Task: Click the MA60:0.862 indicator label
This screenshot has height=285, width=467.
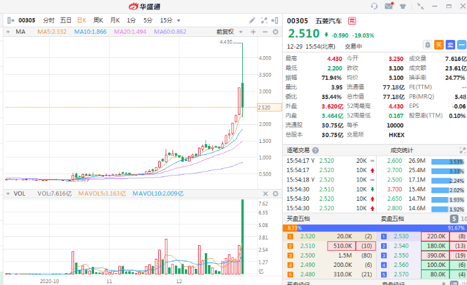Action: coord(170,32)
